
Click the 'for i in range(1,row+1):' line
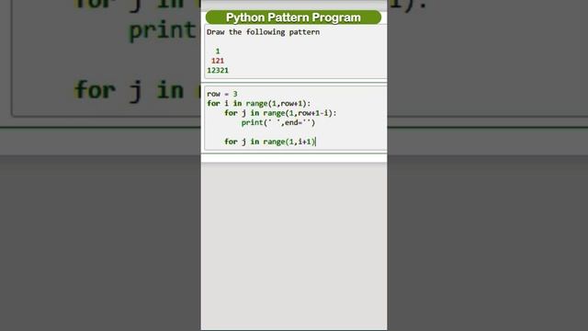click(259, 103)
